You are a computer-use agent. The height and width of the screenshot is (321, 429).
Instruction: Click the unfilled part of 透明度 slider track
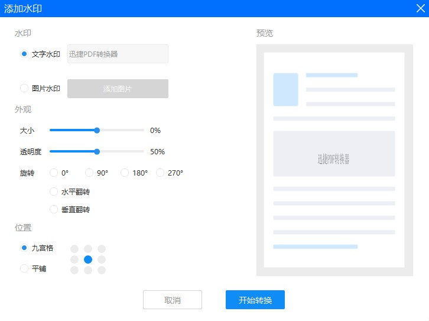coord(122,151)
